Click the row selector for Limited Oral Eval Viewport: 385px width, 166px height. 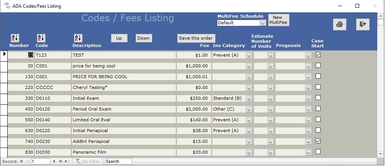3,120
